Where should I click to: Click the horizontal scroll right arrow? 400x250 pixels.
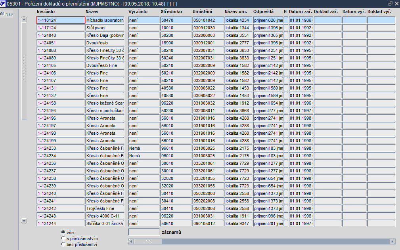(x=392, y=241)
